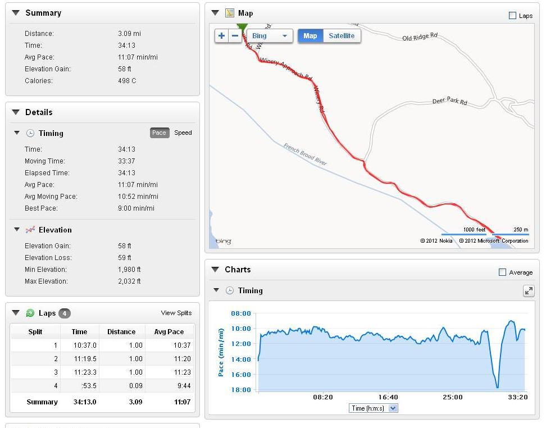Expand the Timing chart to full size
546x428 pixels.
point(528,290)
